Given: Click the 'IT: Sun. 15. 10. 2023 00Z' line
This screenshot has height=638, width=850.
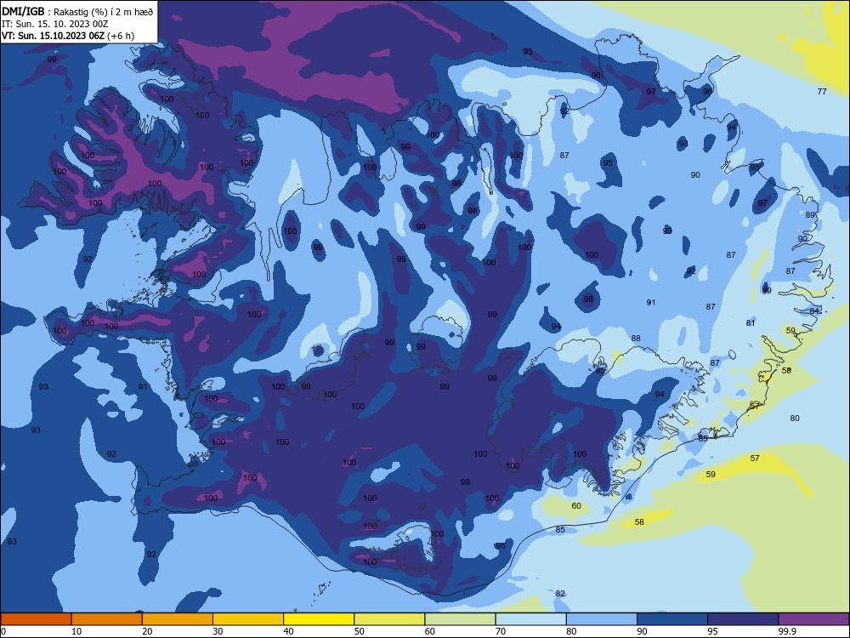Looking at the screenshot, I should pos(54,24).
